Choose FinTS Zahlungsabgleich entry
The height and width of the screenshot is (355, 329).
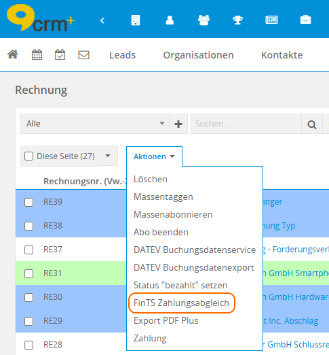coord(181,303)
